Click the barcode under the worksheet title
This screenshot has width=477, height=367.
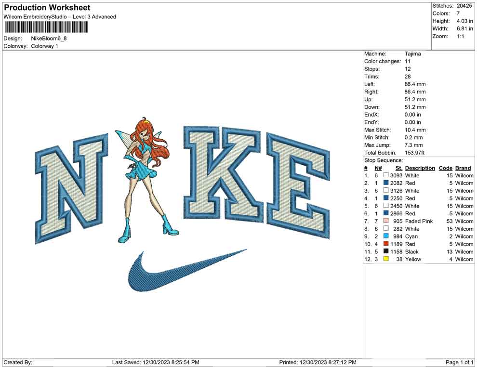pos(46,27)
